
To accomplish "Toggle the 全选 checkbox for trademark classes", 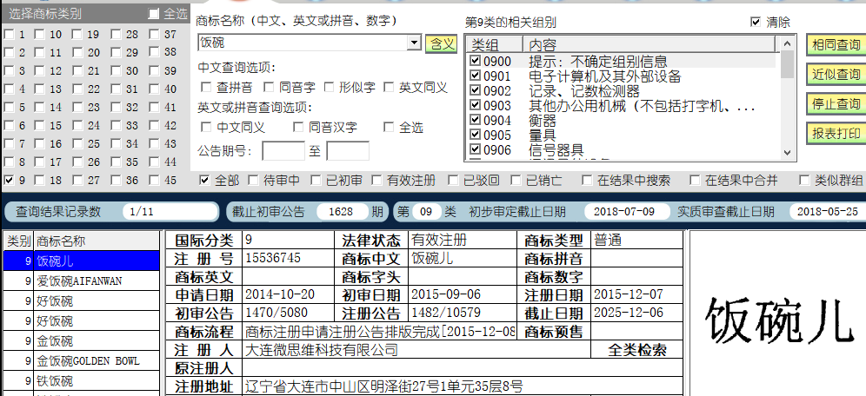I will point(154,14).
